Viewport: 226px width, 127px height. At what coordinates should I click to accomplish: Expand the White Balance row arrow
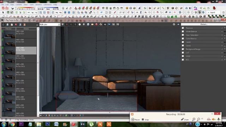click(x=222, y=31)
